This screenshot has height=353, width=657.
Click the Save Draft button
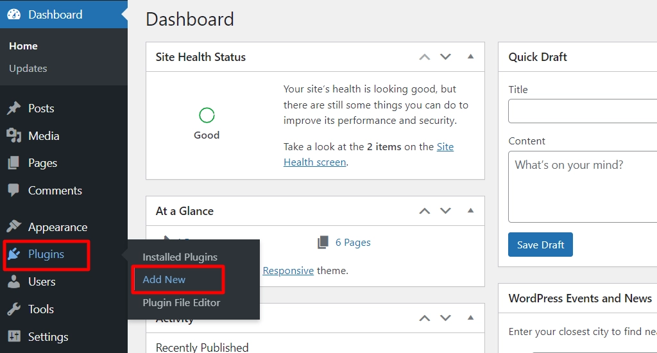540,245
